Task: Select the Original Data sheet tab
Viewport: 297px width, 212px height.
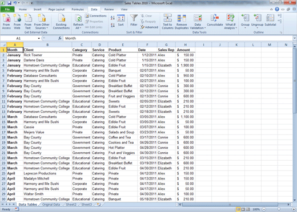Action: pos(51,205)
